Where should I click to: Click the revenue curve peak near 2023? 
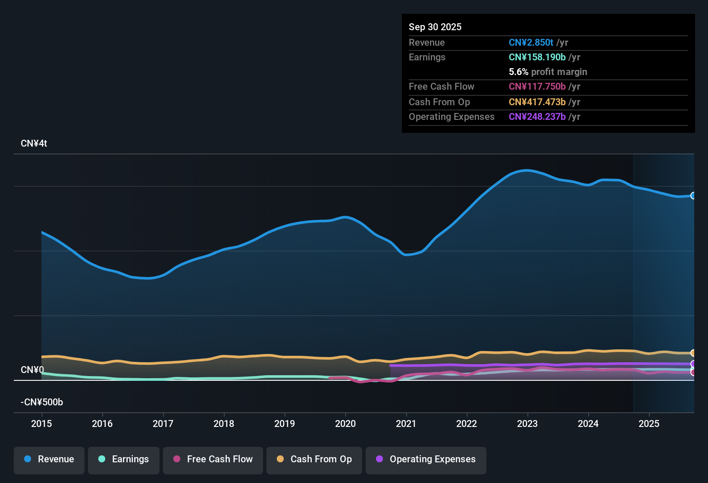pos(526,170)
